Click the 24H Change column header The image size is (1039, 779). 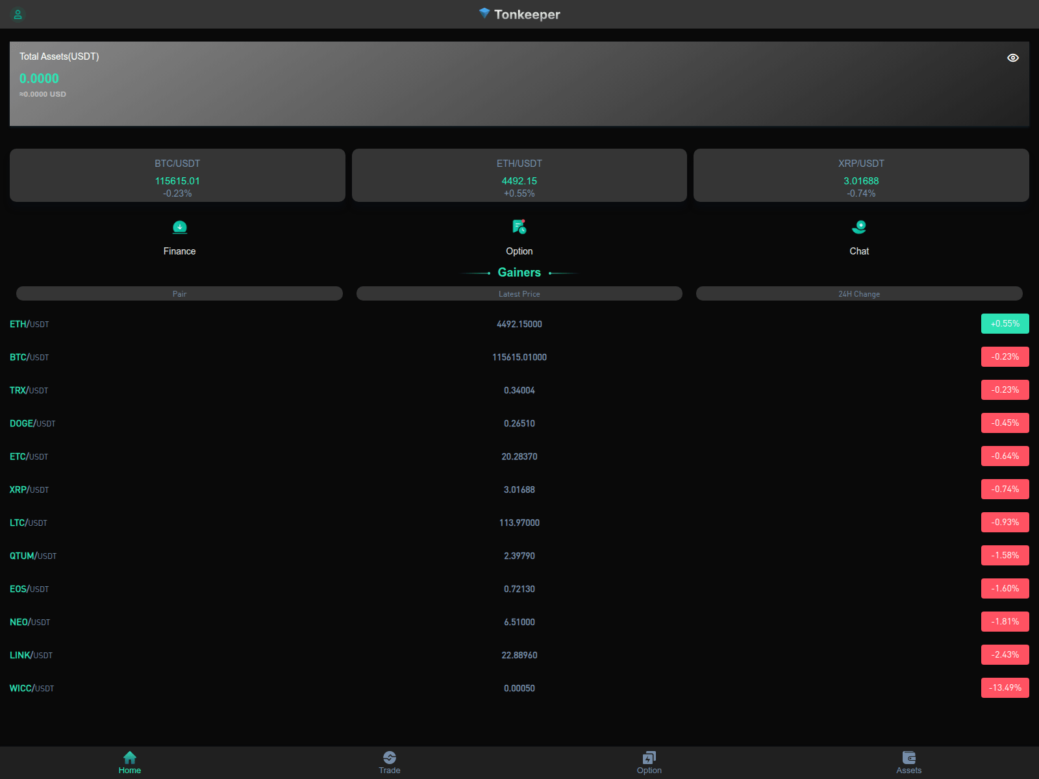[x=859, y=293]
